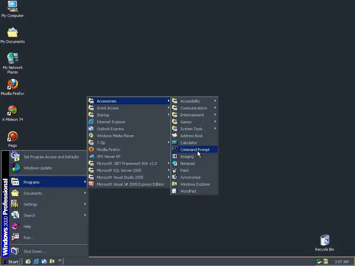Choose Run... from the Start menu
This screenshot has height=266, width=355.
click(x=48, y=238)
